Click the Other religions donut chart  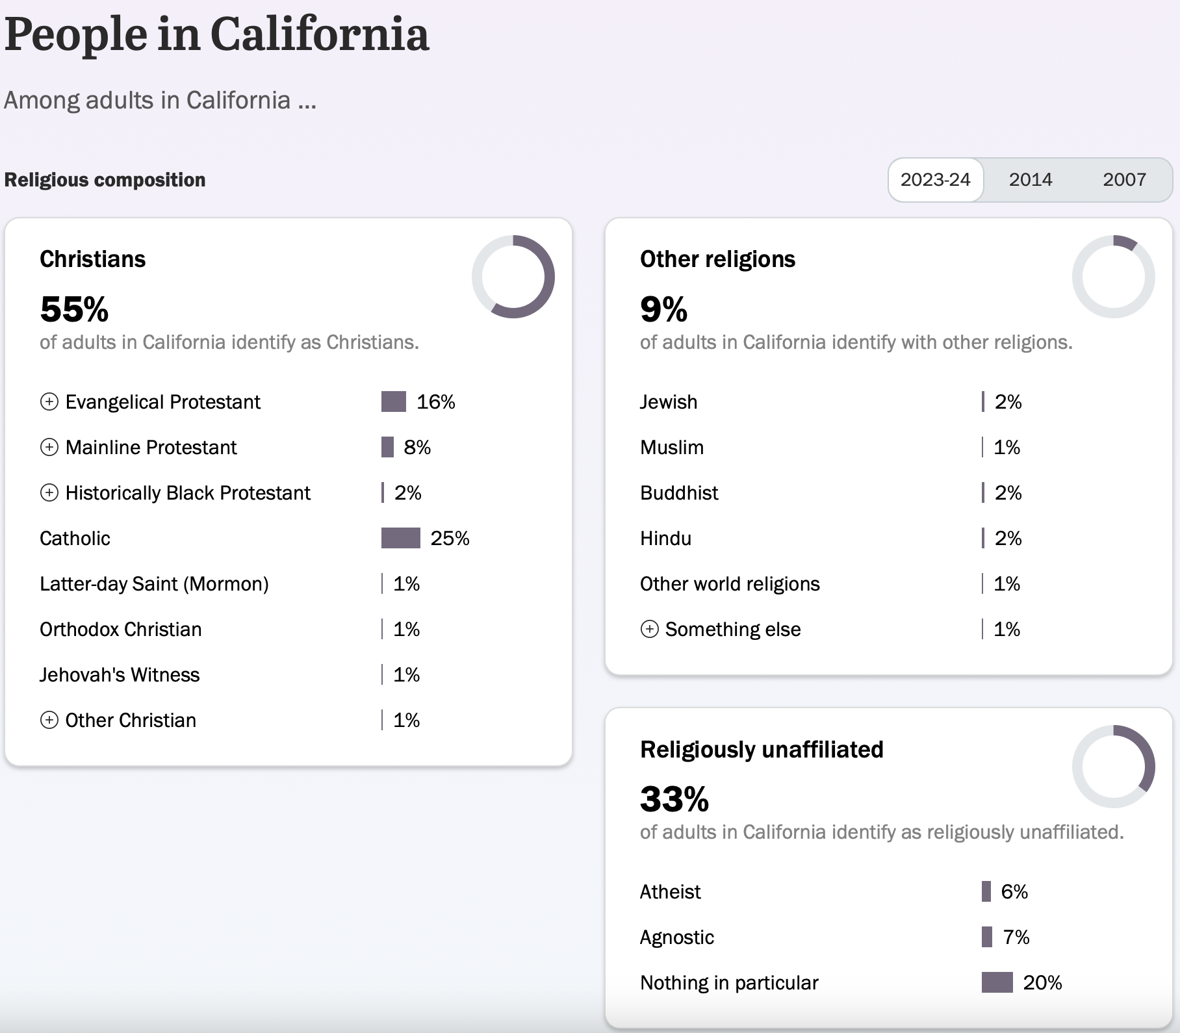(1114, 277)
